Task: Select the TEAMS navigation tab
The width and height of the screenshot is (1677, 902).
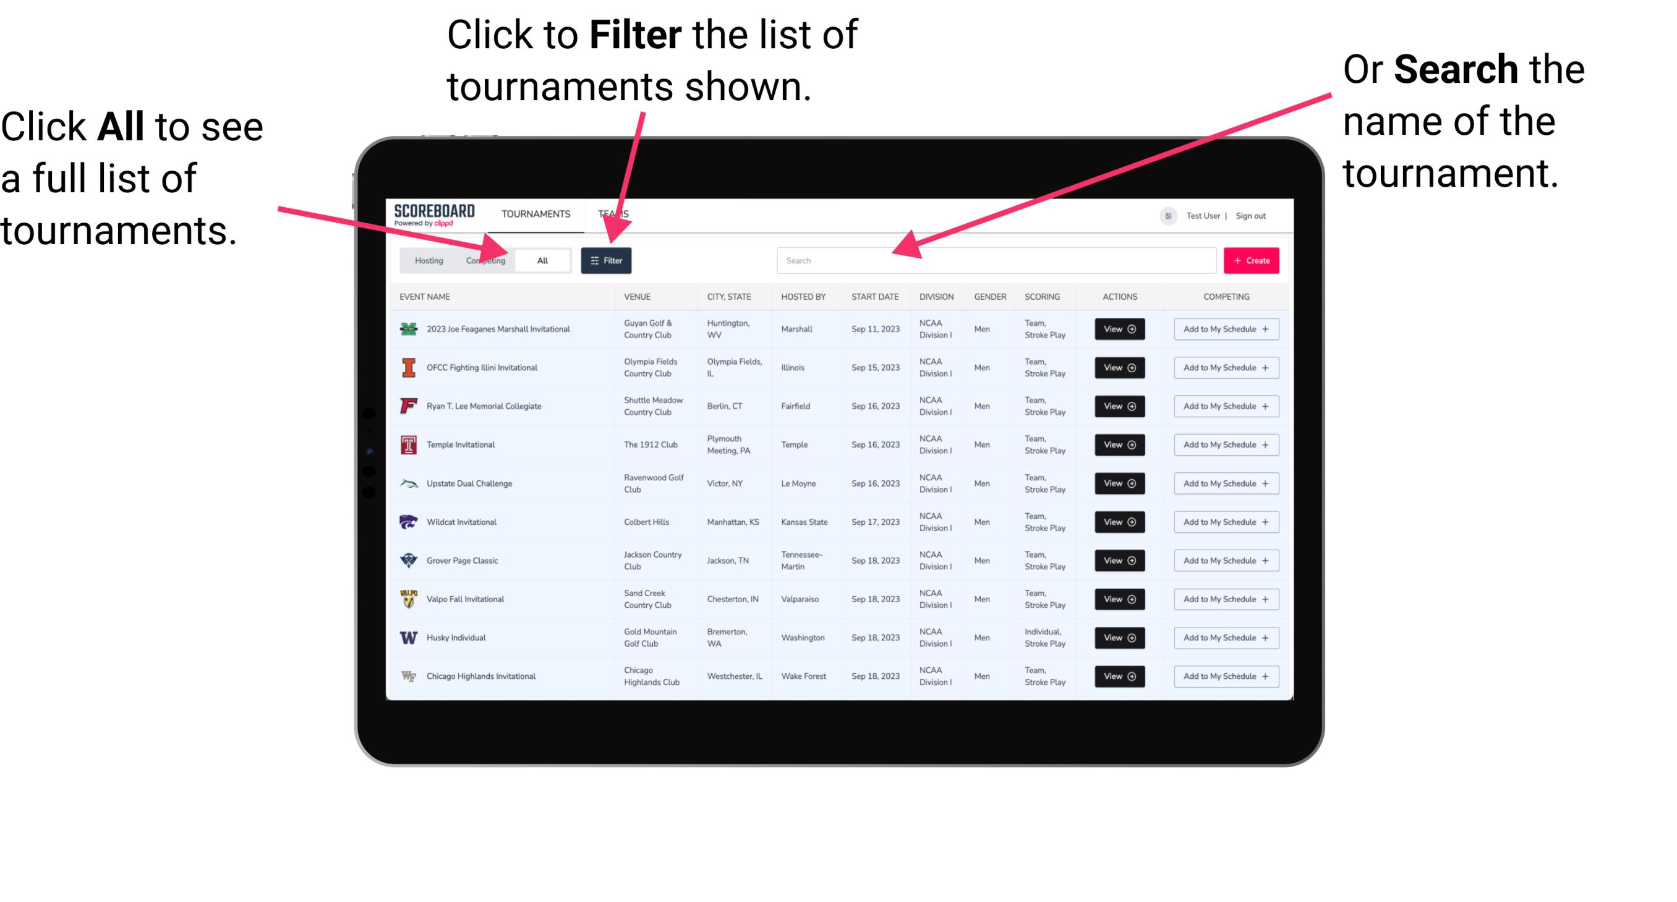Action: tap(617, 213)
